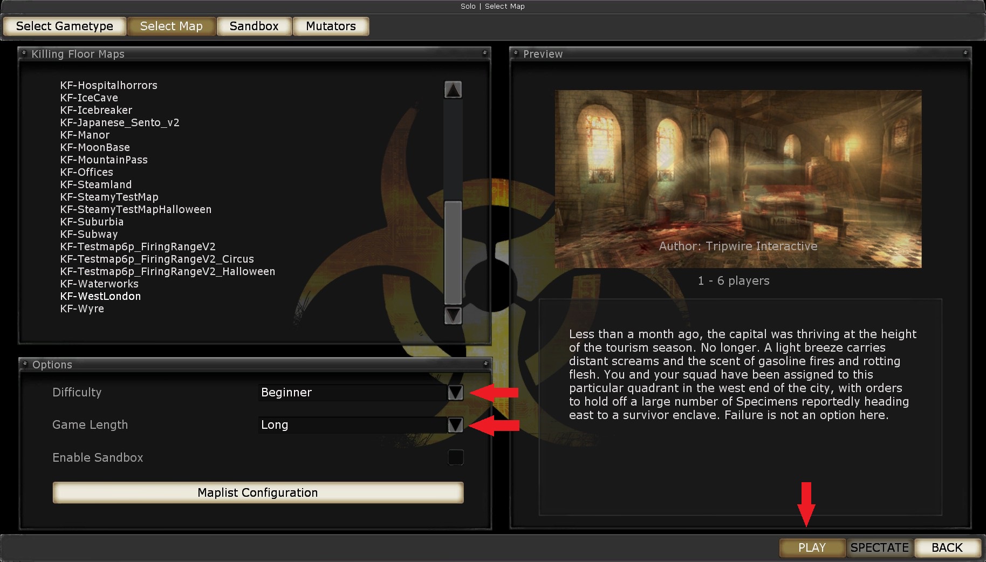Screen dimensions: 986x562
Task: Select the KF-SteamyTestMap map
Action: point(109,197)
